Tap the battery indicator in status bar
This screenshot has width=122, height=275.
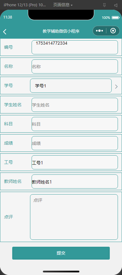(115, 18)
